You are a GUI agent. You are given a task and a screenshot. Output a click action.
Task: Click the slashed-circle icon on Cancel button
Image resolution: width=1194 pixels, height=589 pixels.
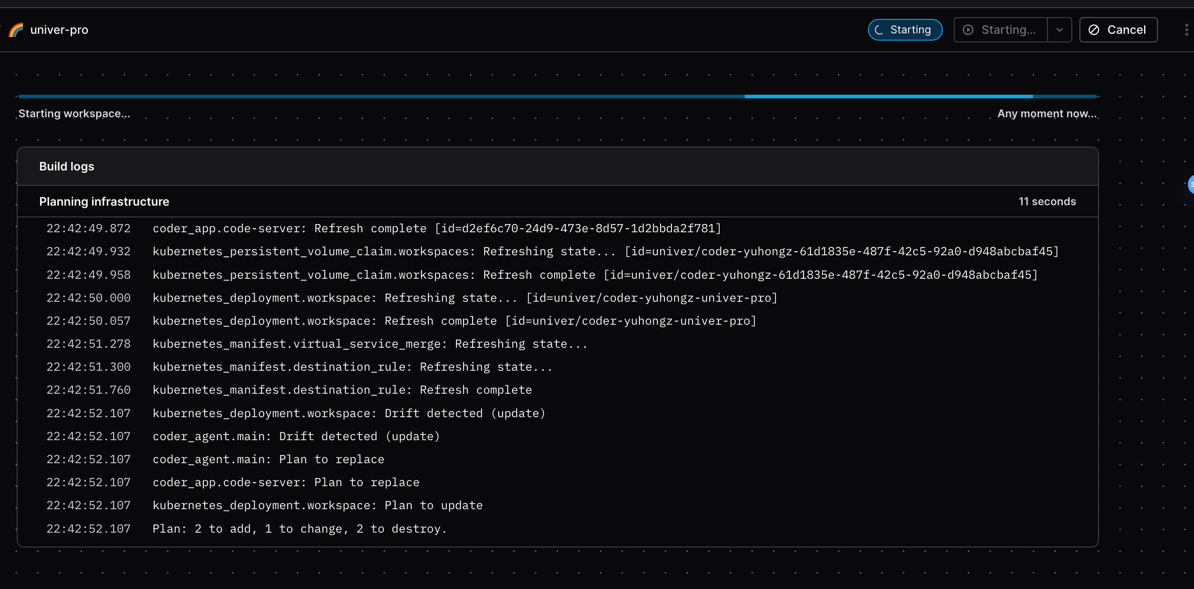coord(1093,30)
